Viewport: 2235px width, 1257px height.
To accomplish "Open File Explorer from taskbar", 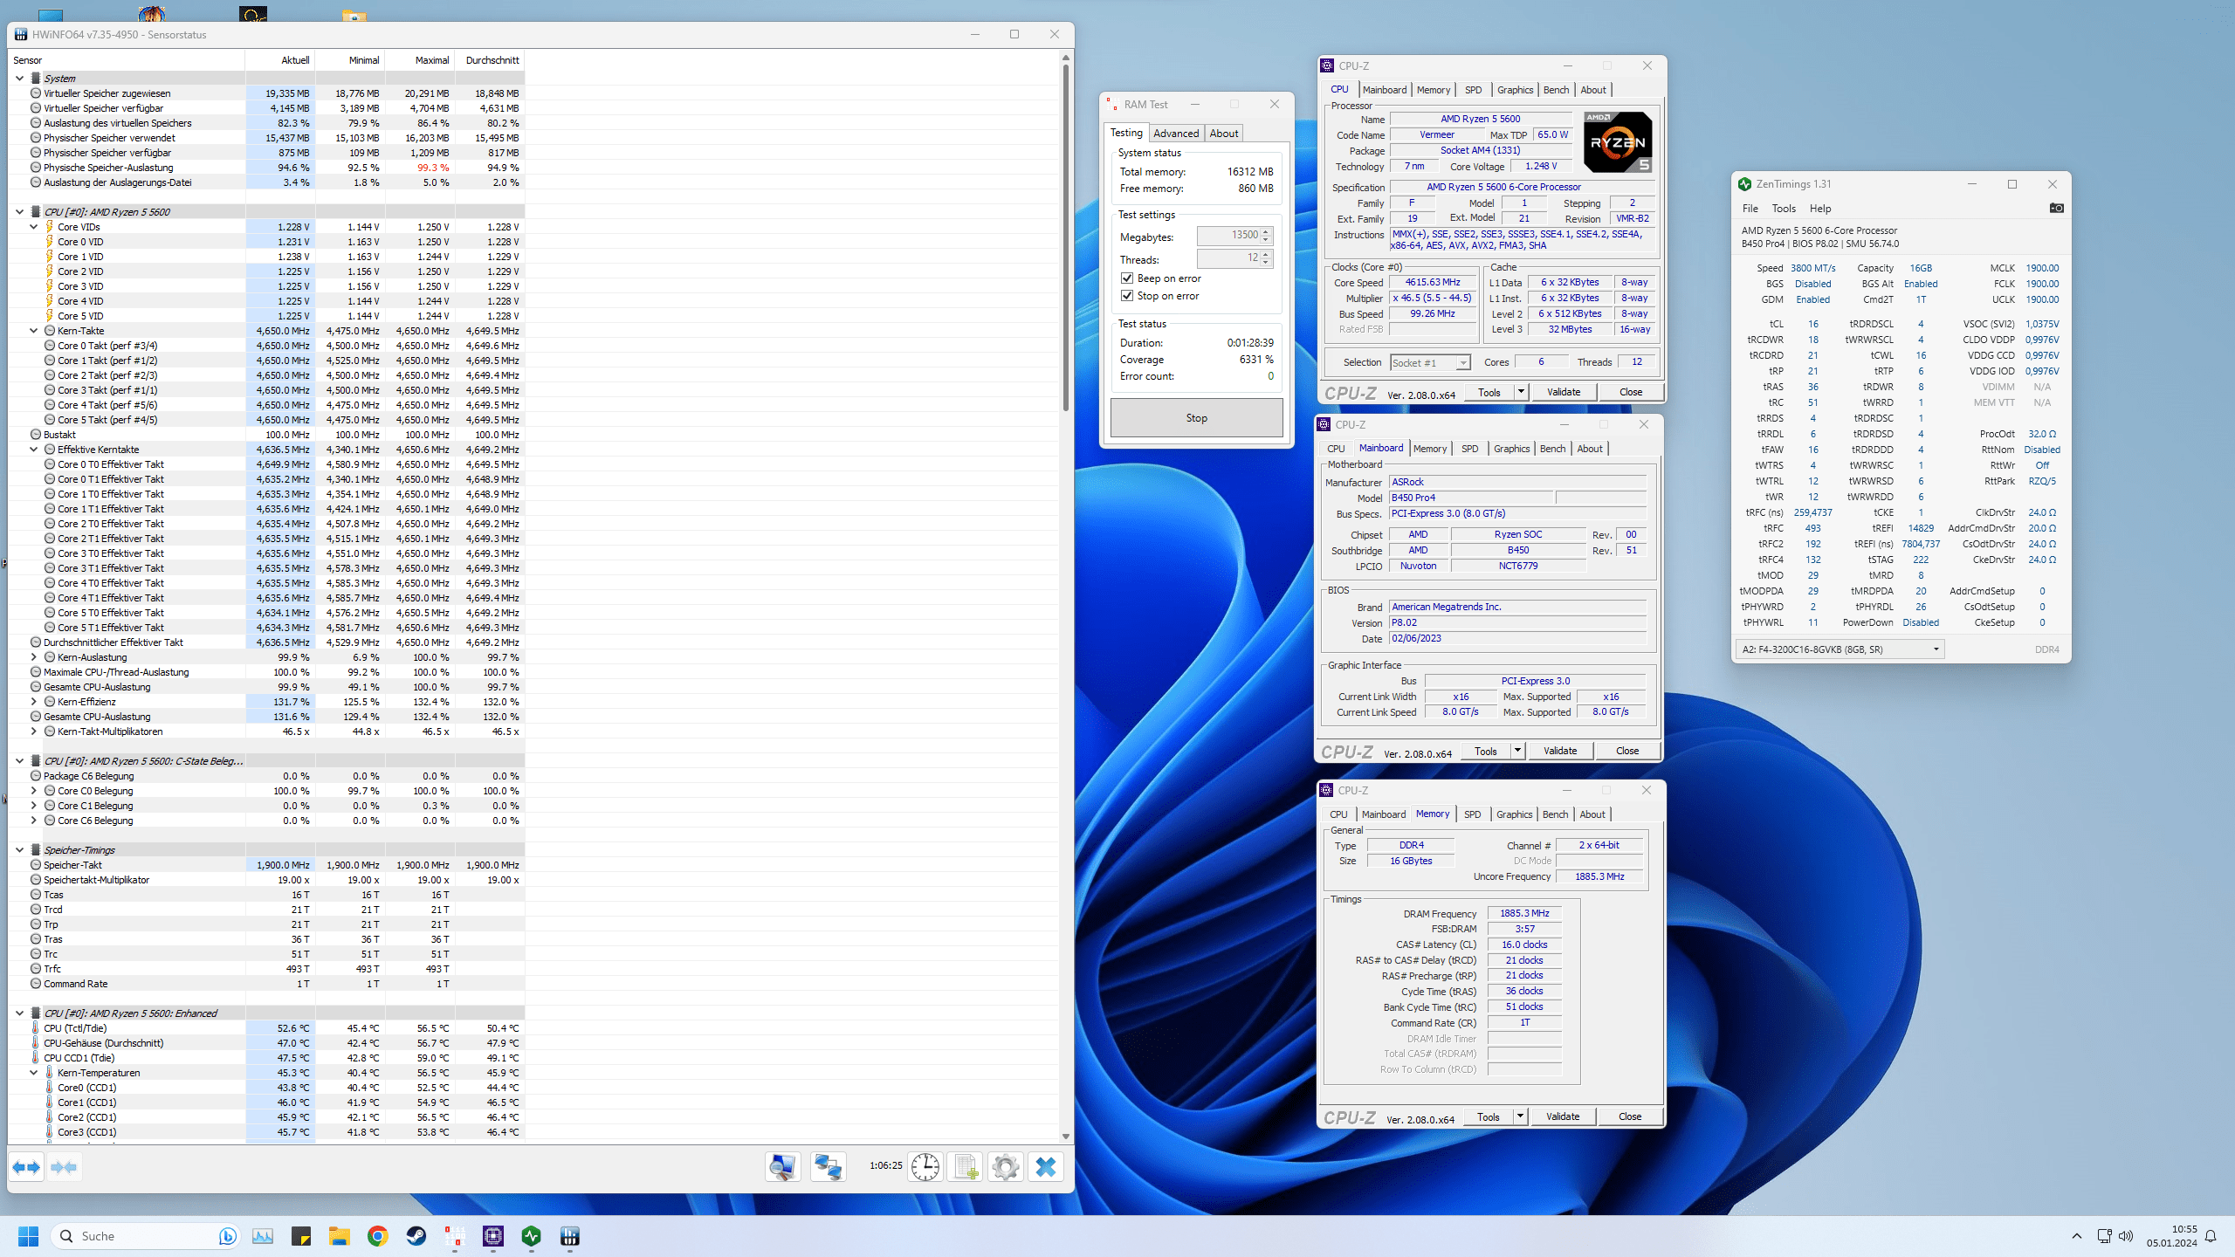I will click(x=340, y=1236).
